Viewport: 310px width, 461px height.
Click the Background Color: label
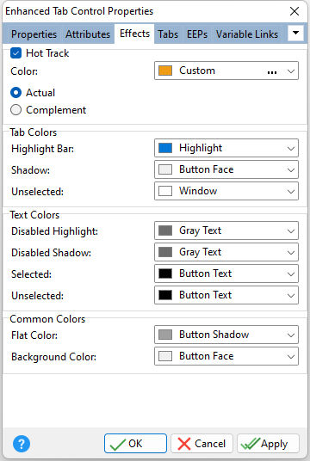pos(54,357)
